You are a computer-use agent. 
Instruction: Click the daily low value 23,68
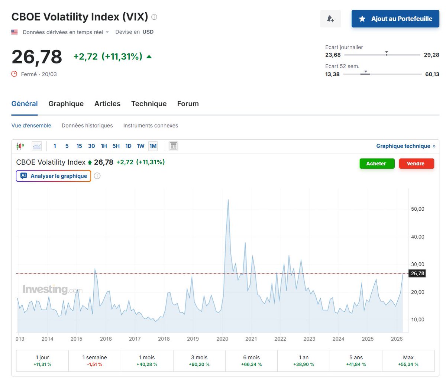(x=333, y=55)
